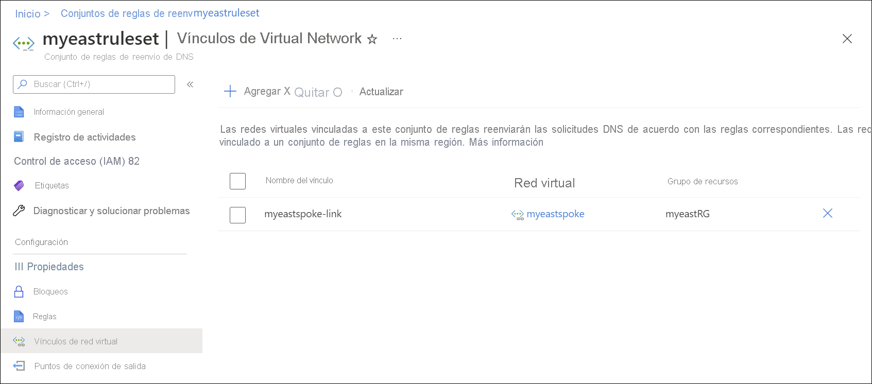Screen dimensions: 872x384
Task: Sort by Red virtual column header
Action: [544, 183]
